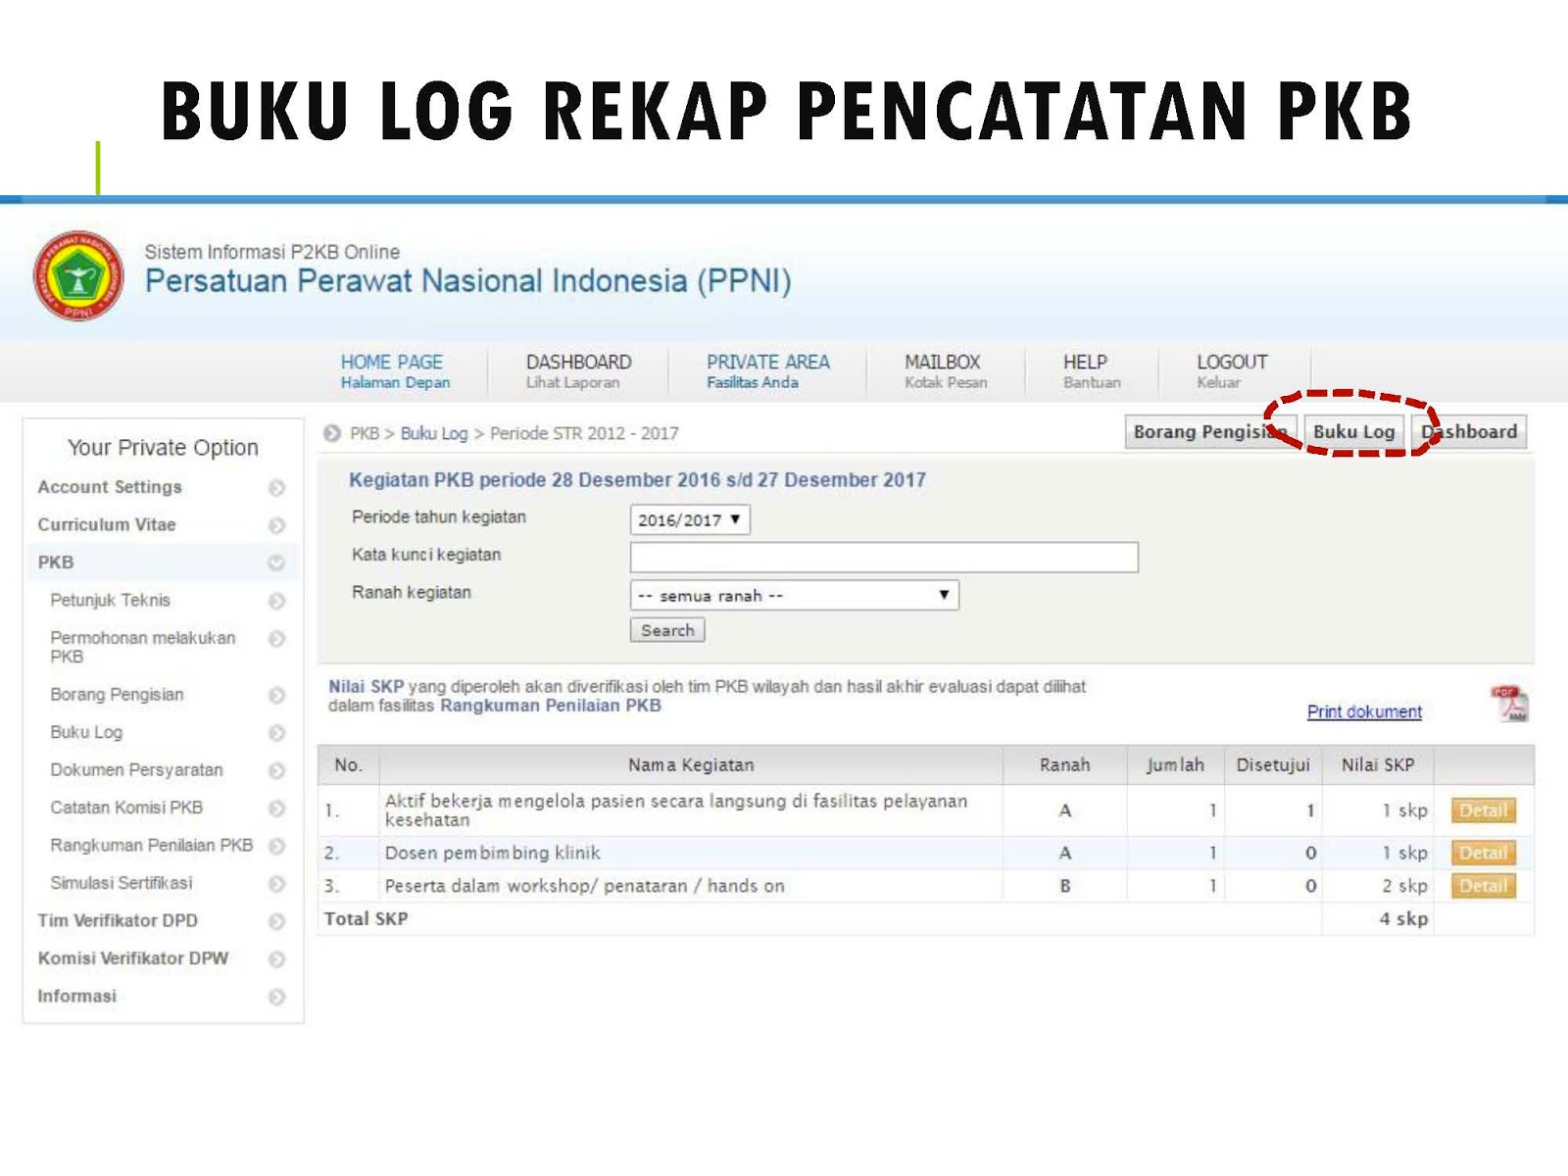This screenshot has height=1176, width=1568.
Task: Click arrow icon beside Simulasi Sertifikasi
Action: click(x=276, y=884)
